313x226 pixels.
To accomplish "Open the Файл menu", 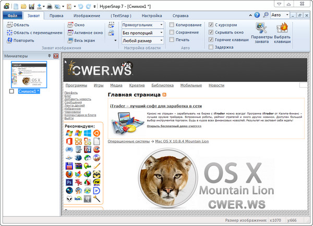I will point(13,16).
